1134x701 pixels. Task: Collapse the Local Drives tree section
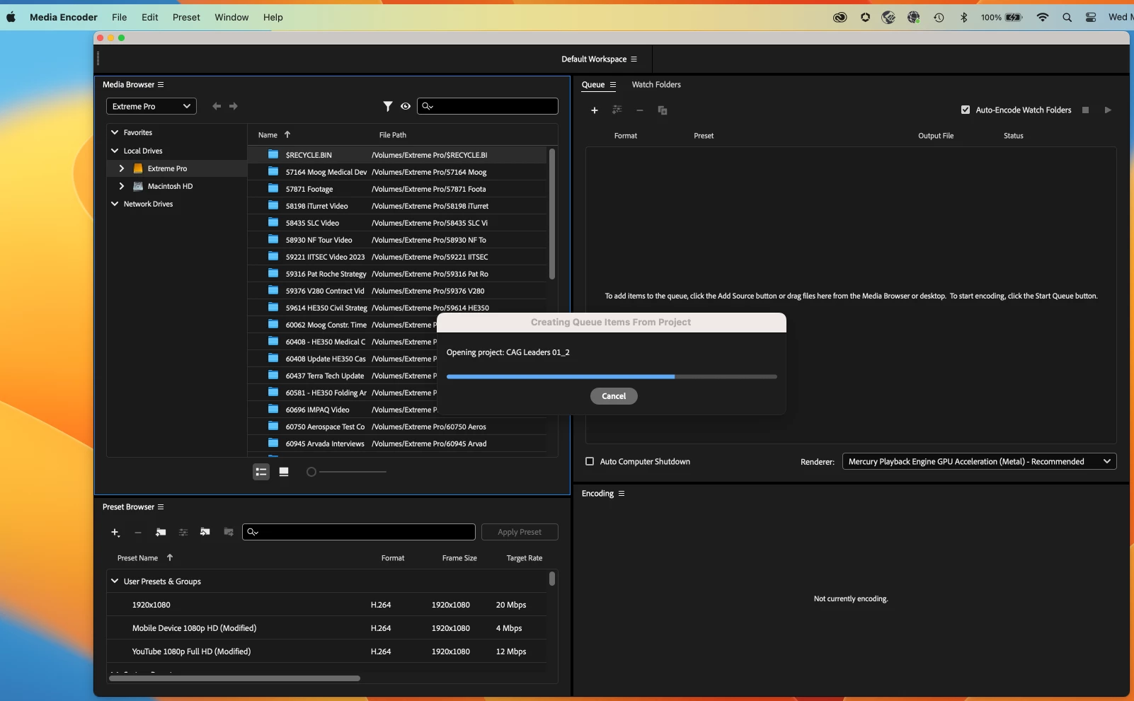click(115, 151)
